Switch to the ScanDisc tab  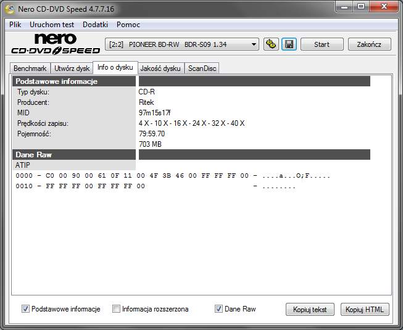202,68
